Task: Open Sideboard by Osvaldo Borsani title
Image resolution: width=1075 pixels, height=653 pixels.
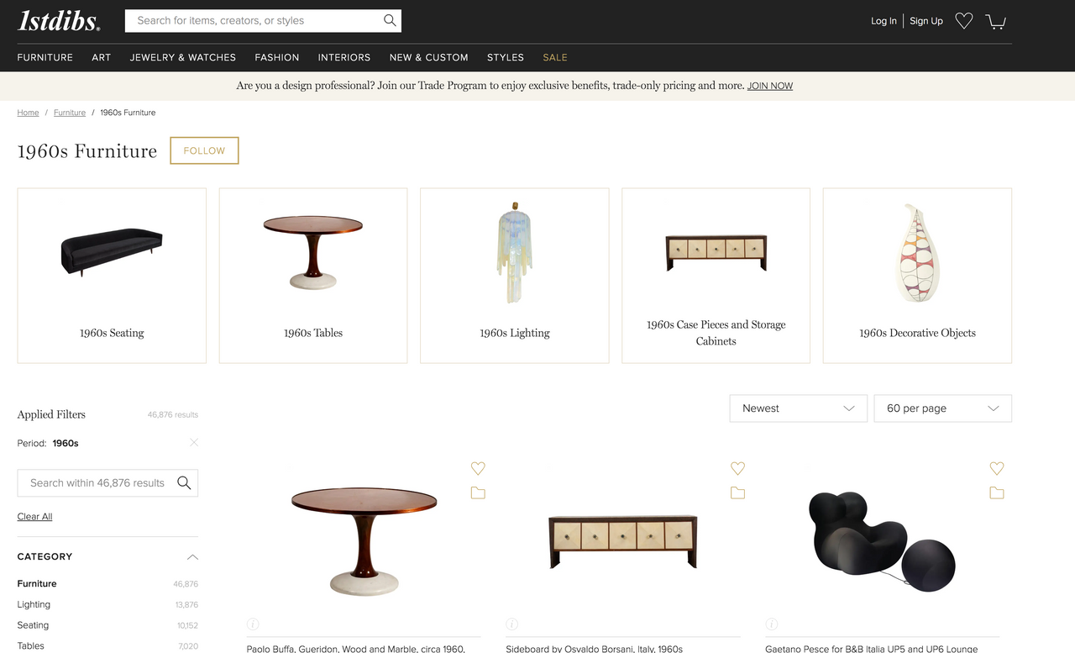Action: 595,648
